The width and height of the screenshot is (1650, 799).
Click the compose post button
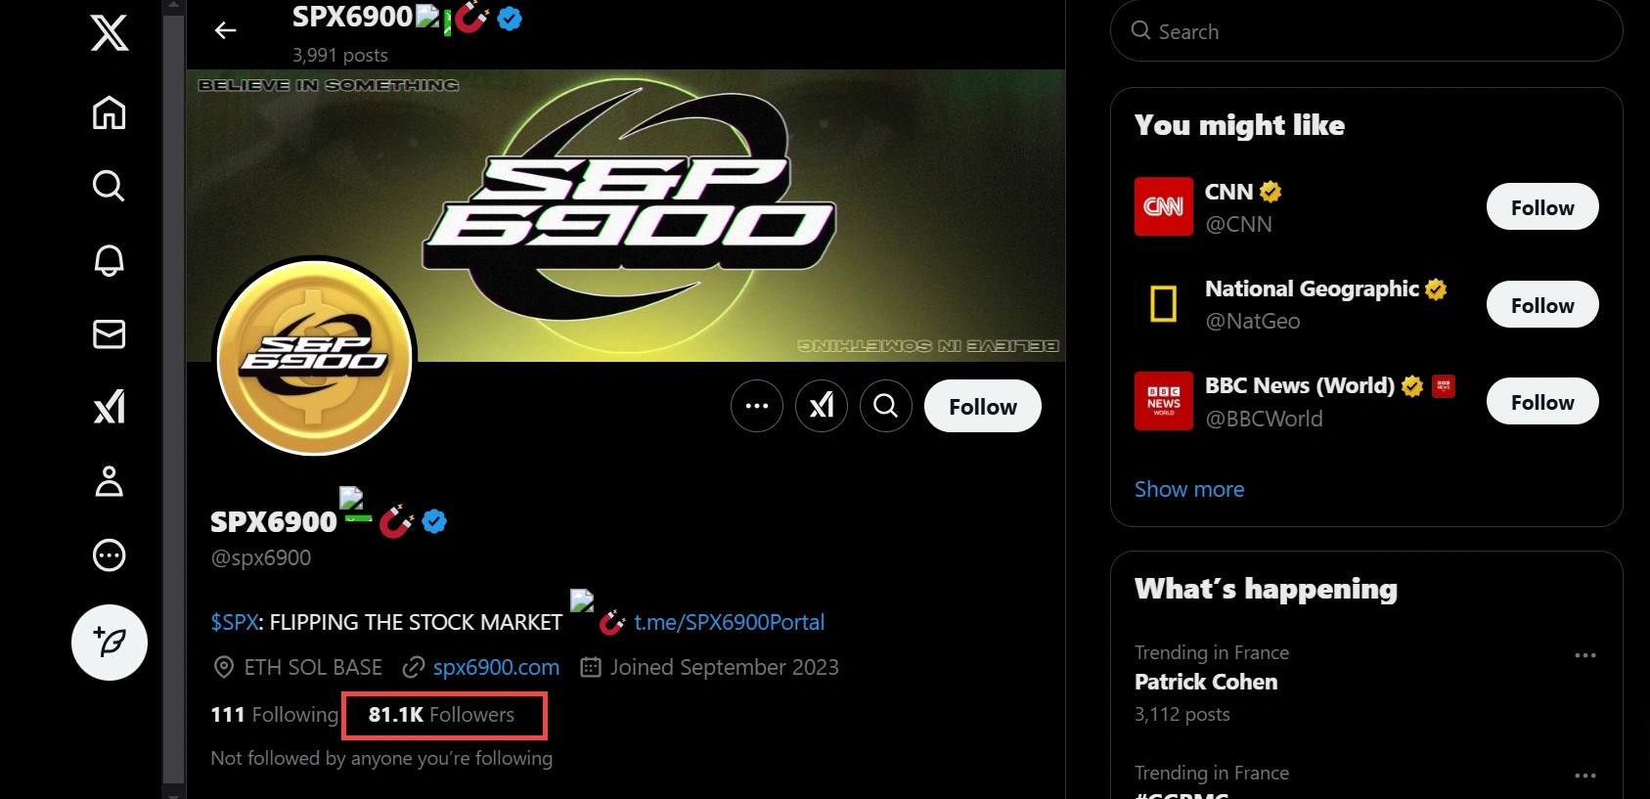(x=110, y=643)
